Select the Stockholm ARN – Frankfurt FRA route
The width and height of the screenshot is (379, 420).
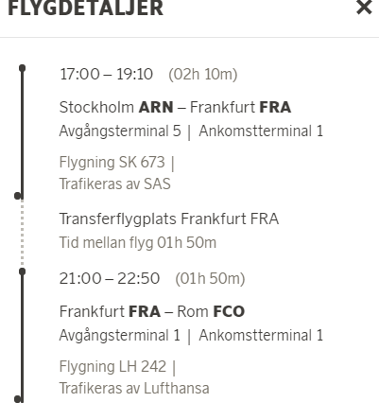click(x=175, y=107)
